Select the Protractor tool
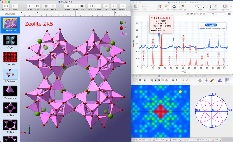Image resolution: width=233 pixels, height=142 pixels. pos(219,80)
